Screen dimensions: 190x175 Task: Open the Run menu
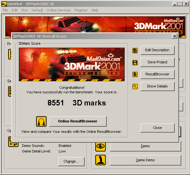(x=25, y=10)
